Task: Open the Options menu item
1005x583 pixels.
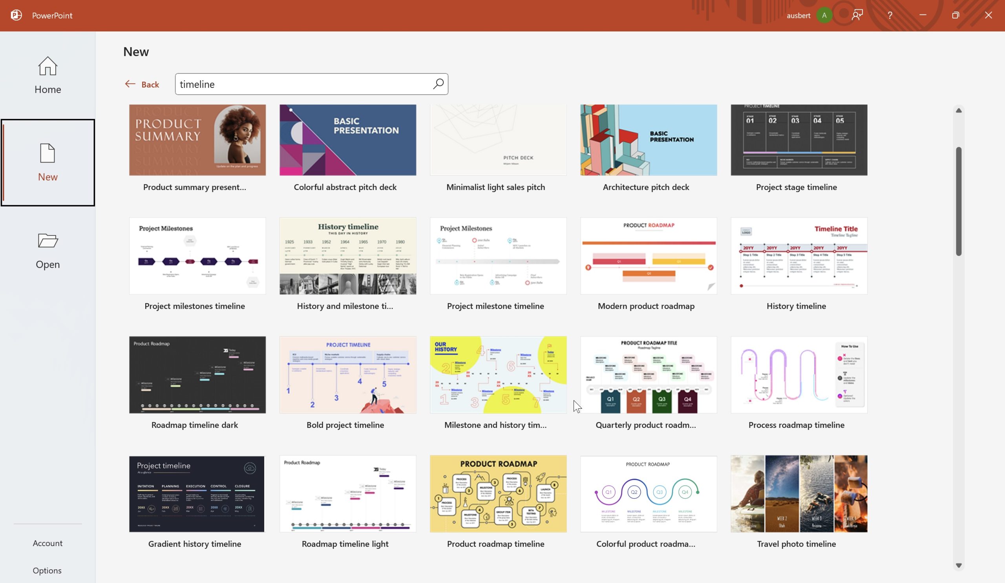Action: [x=46, y=570]
